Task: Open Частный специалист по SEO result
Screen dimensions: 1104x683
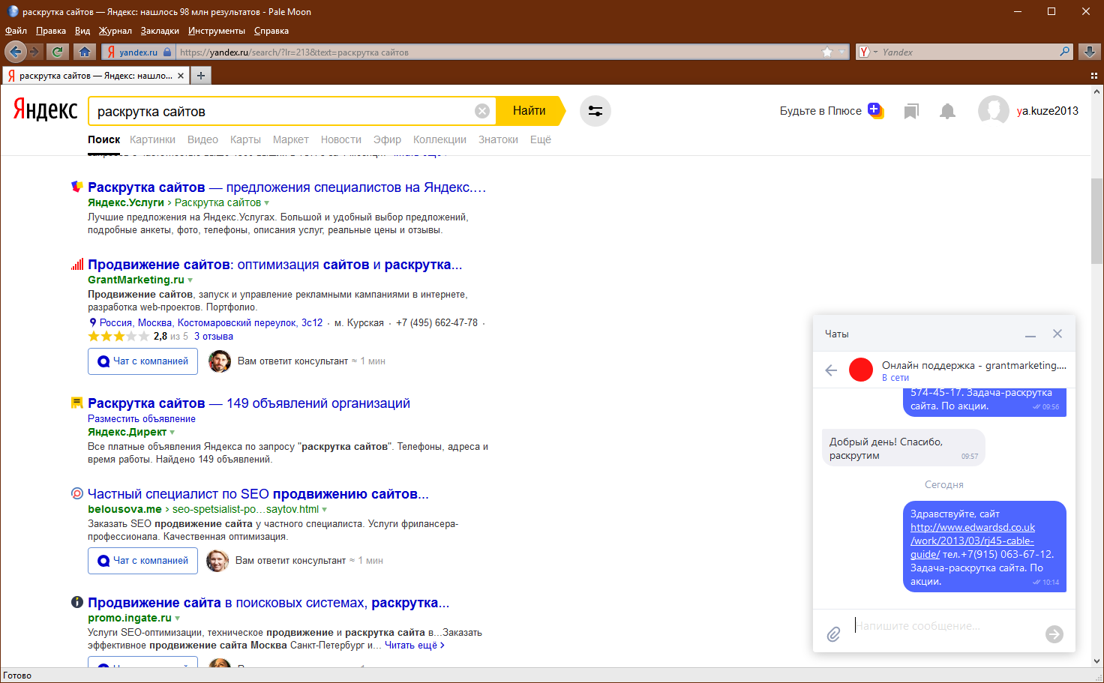Action: pyautogui.click(x=258, y=494)
